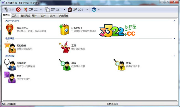Open the light bulb daily tips icon
The image size is (180, 107).
pyautogui.click(x=10, y=29)
